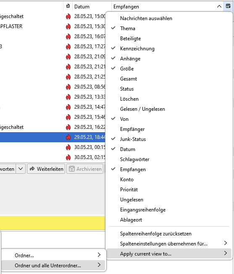Enable the Eingangsreihenfolge column

pos(169,210)
